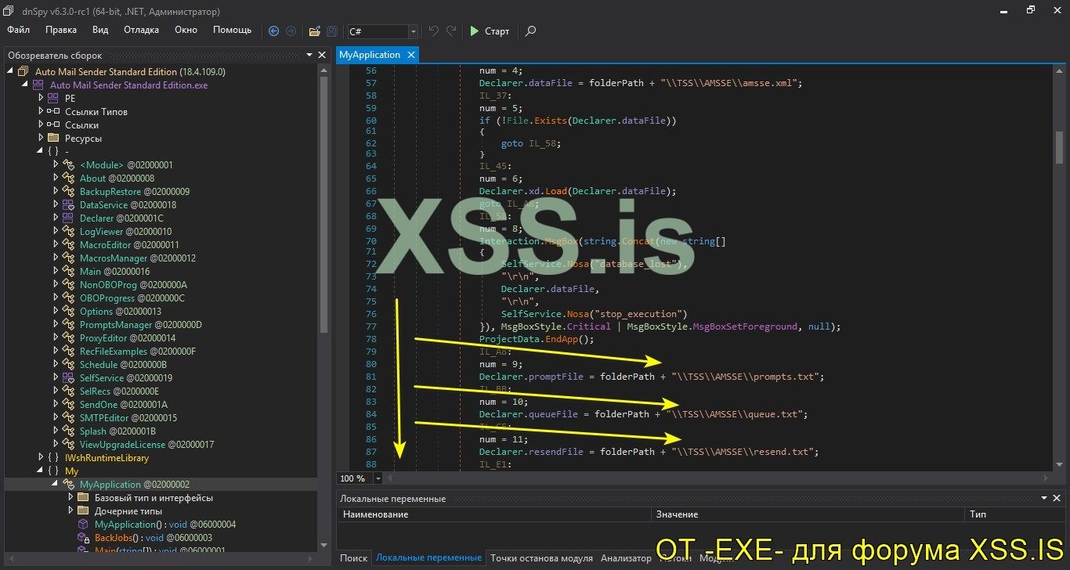Click the code editor vertical scrollbar thumb

coord(1059,146)
